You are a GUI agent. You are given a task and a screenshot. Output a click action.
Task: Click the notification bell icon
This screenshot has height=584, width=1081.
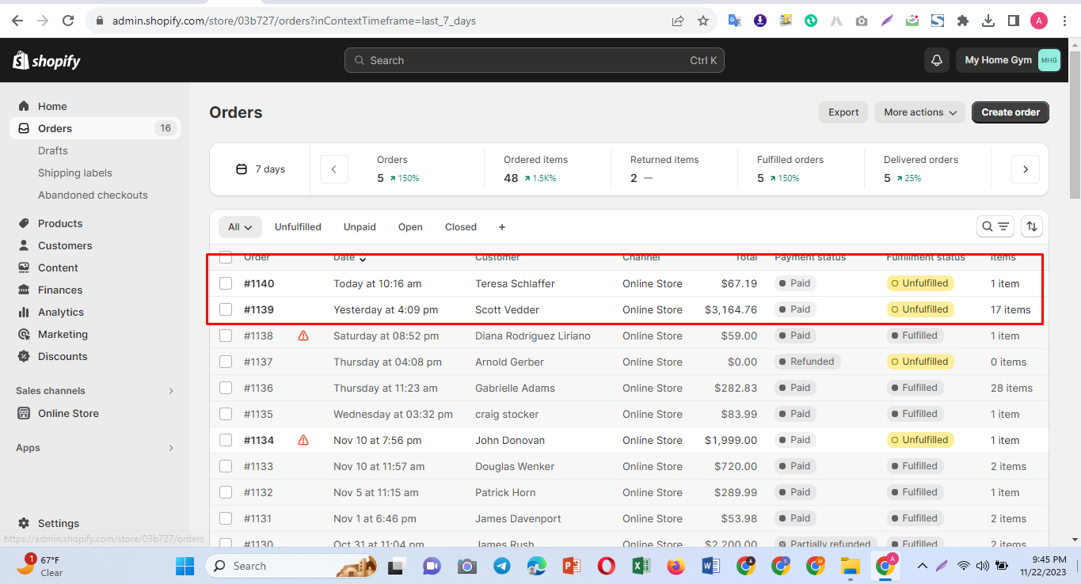936,60
